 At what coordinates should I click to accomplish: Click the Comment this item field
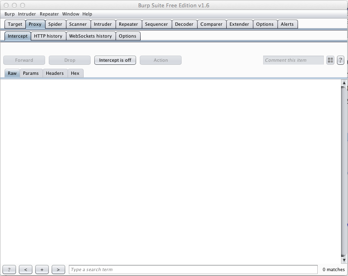(x=293, y=60)
